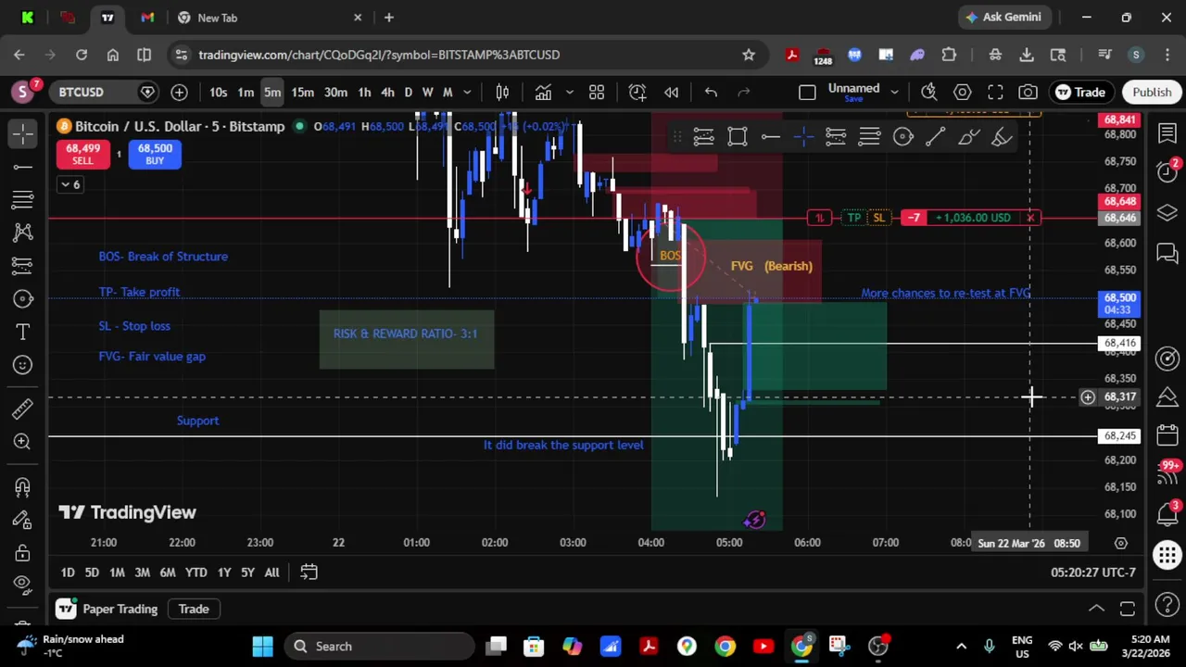
Task: Click SL button on the position line
Action: (x=879, y=218)
